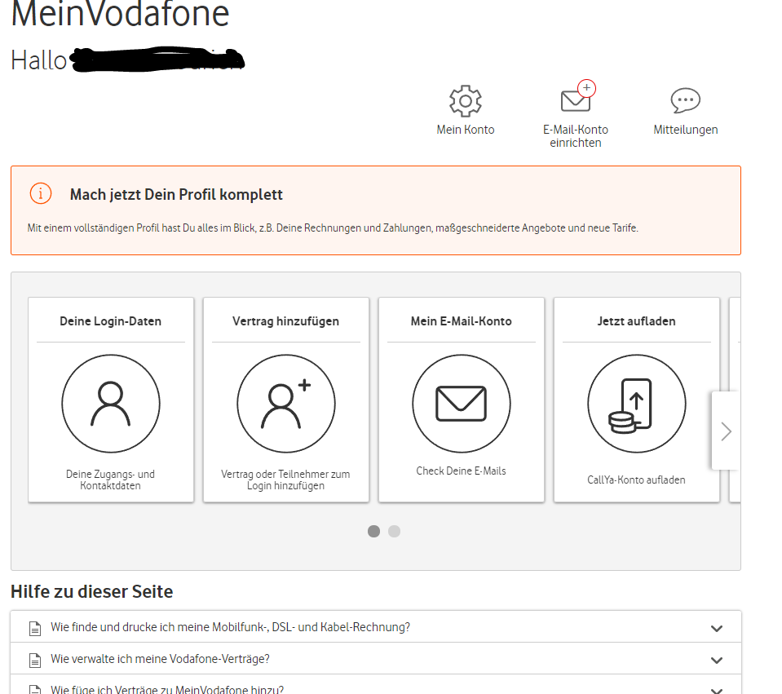The height and width of the screenshot is (694, 782).
Task: Open question Wie finde und drucke ich meine Rechnung
Action: (x=231, y=627)
